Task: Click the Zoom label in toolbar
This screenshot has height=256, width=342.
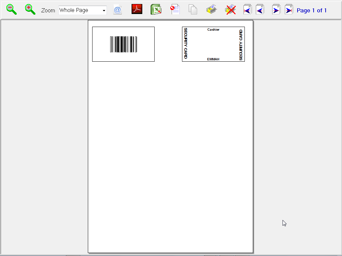Action: point(48,10)
